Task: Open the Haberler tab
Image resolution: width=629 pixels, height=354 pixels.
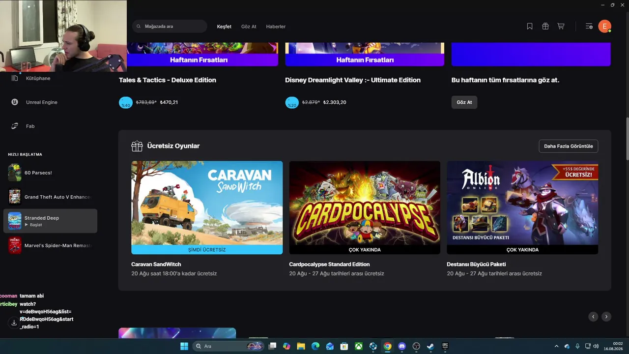Action: click(276, 27)
